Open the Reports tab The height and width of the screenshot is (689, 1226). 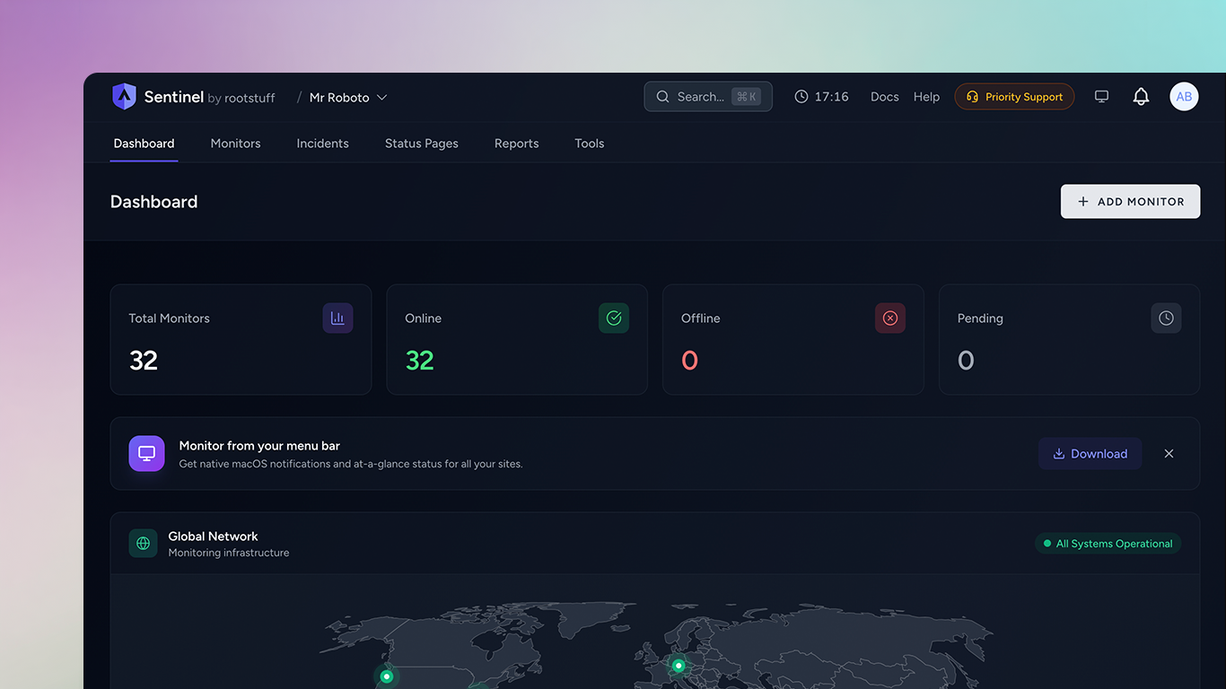point(516,144)
